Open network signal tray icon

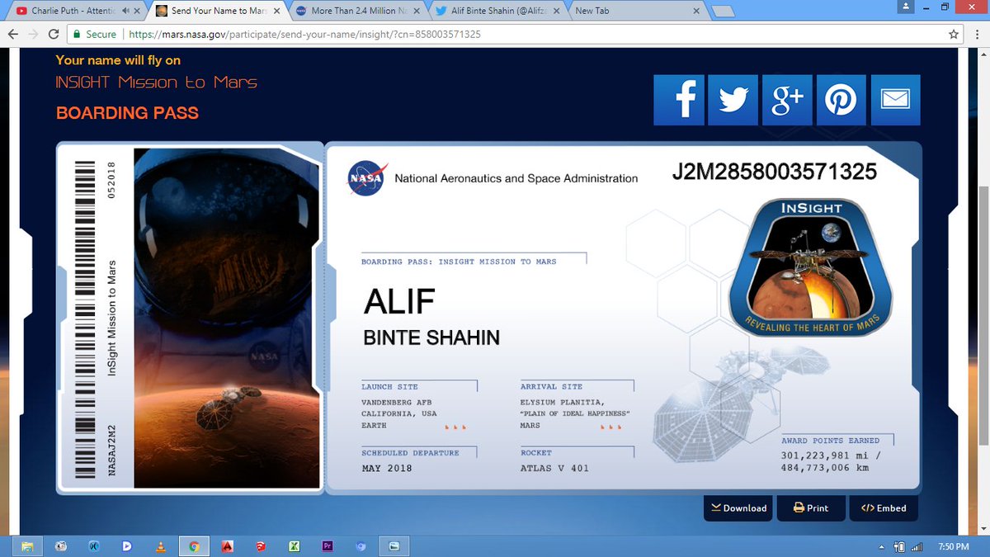coord(916,546)
